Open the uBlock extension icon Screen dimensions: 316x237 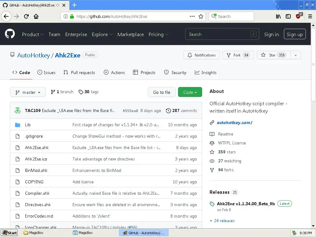(299, 16)
